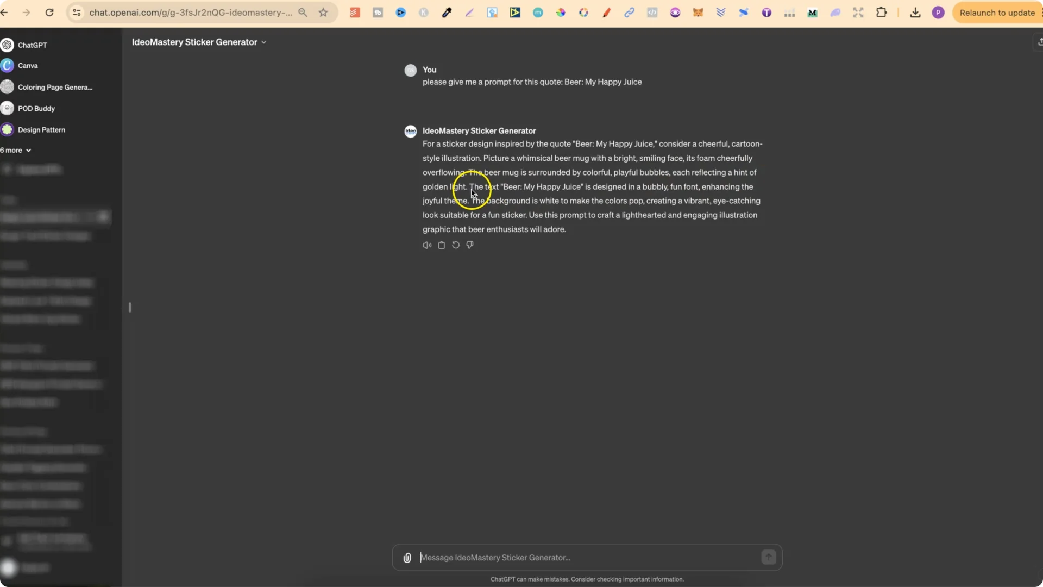Open the POD Buddy GPT icon
Image resolution: width=1043 pixels, height=587 pixels.
[x=7, y=108]
